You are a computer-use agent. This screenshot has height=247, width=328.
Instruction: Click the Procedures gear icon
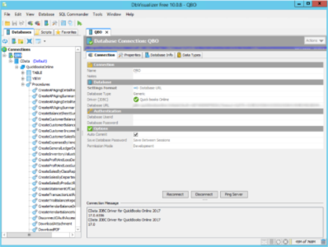[28, 84]
